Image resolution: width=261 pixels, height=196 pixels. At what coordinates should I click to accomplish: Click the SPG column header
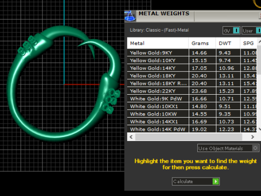tap(248, 43)
